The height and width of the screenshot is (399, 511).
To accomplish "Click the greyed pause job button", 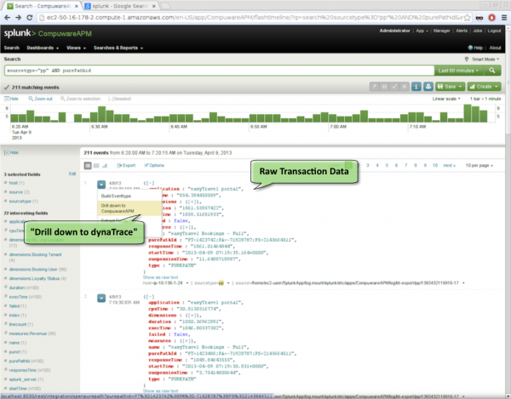I will [384, 87].
